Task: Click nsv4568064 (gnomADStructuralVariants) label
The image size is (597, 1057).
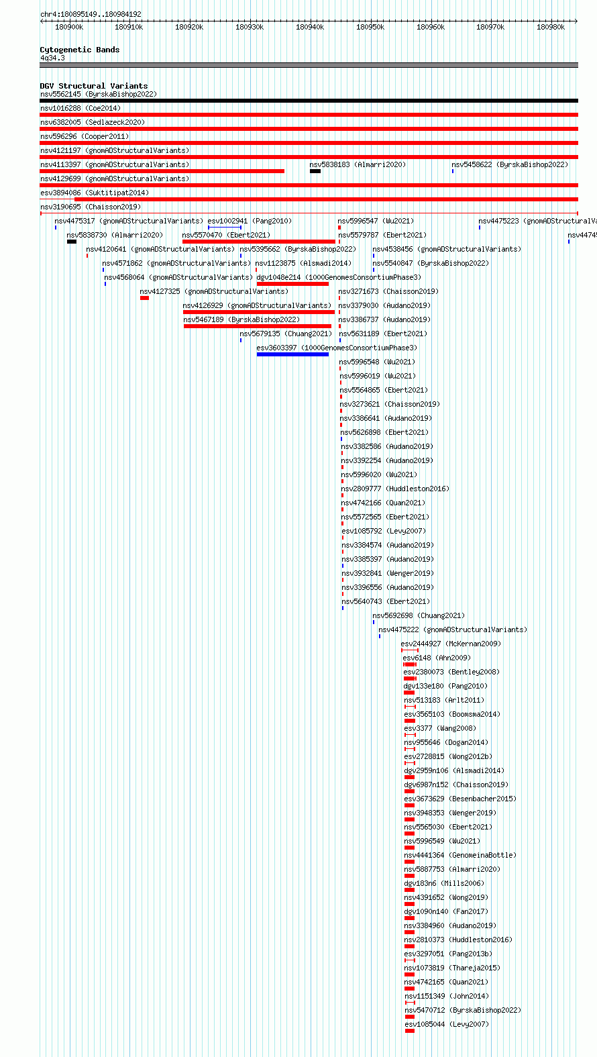Action: coord(178,278)
